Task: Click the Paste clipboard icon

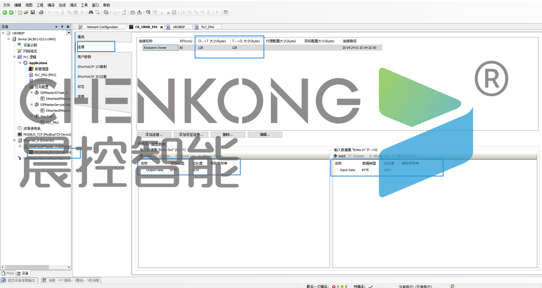Action: coord(76,12)
